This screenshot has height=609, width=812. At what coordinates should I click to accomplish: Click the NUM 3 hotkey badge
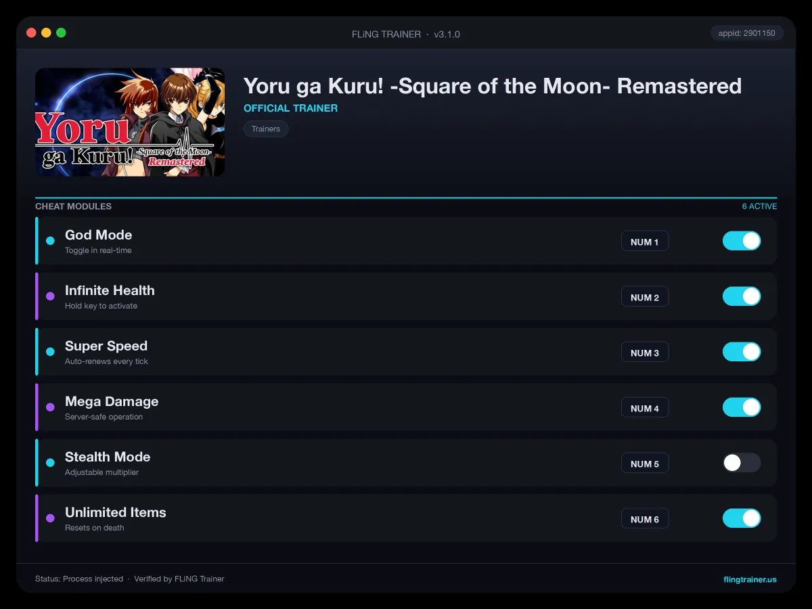point(645,353)
